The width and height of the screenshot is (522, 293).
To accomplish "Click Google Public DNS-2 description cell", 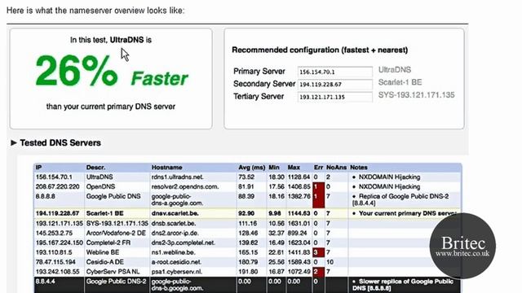I will pos(116,282).
